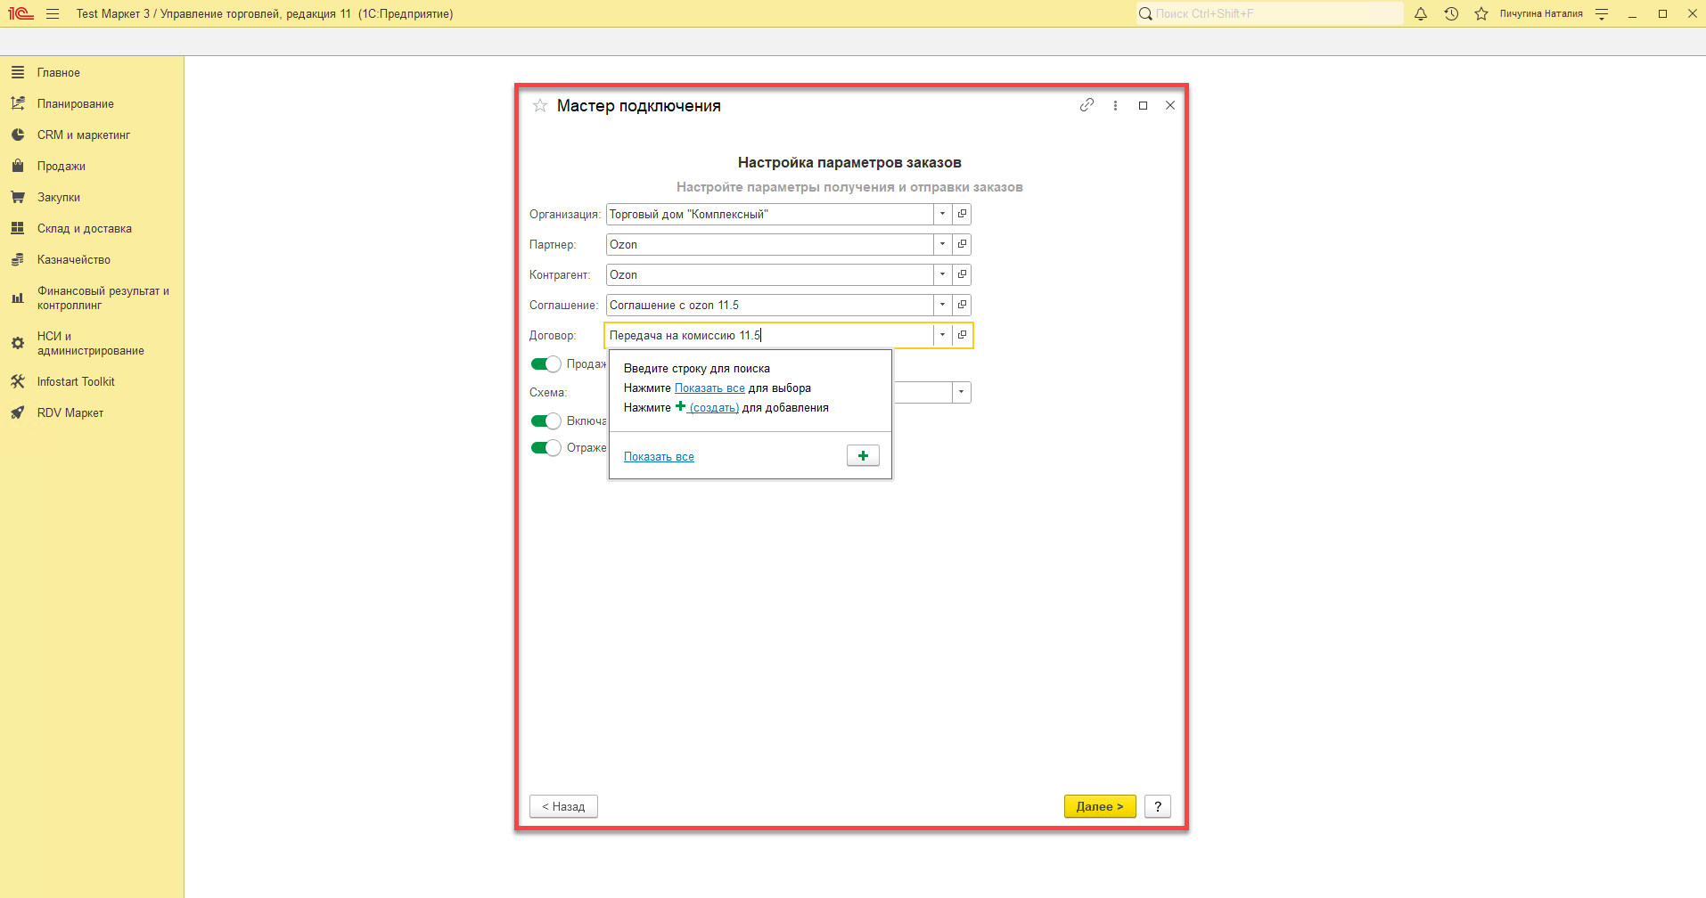The image size is (1706, 898).
Task: Open the form's three-dot more menu
Action: click(x=1115, y=105)
